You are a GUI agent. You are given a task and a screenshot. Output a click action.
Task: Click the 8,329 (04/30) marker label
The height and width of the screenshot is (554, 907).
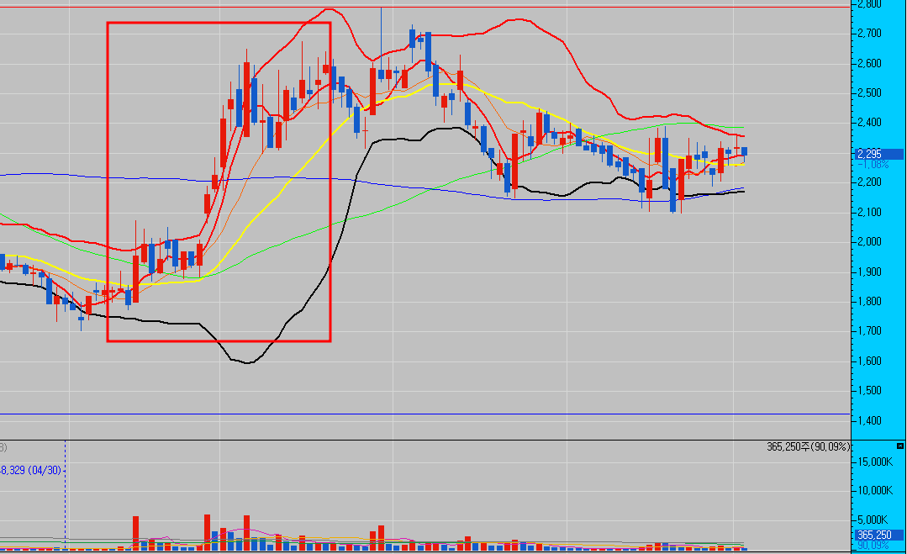tap(30, 470)
